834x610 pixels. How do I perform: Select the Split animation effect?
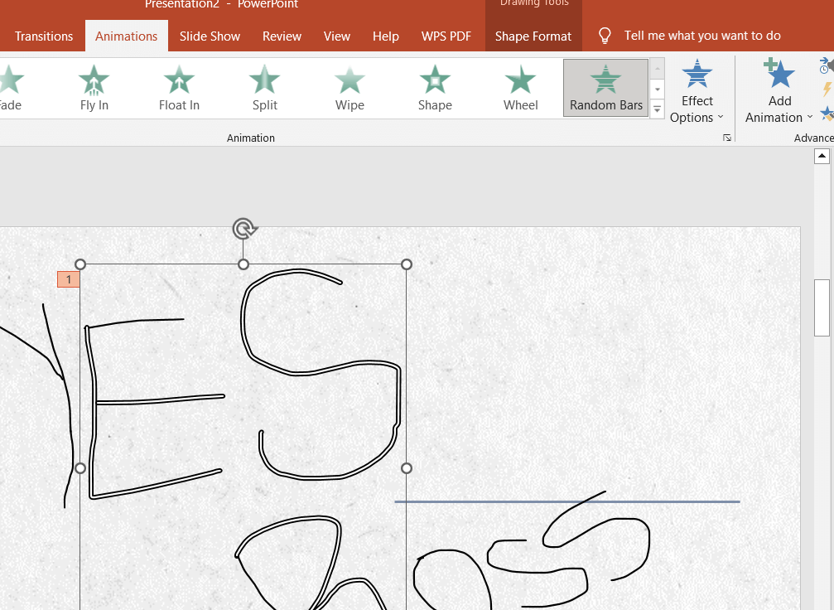264,88
